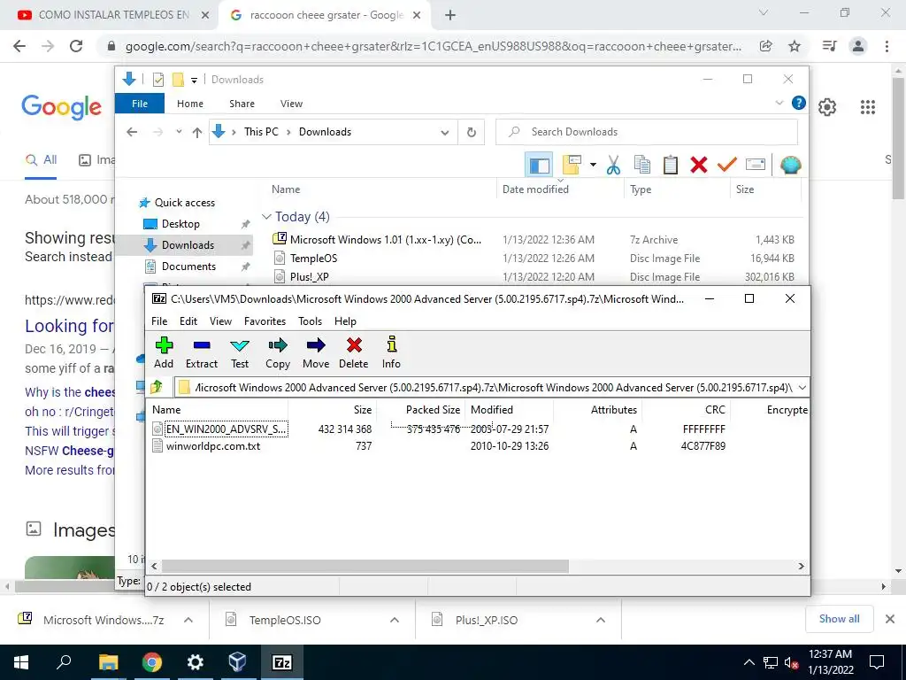
Task: Refresh the Downloads folder view
Action: 472,132
